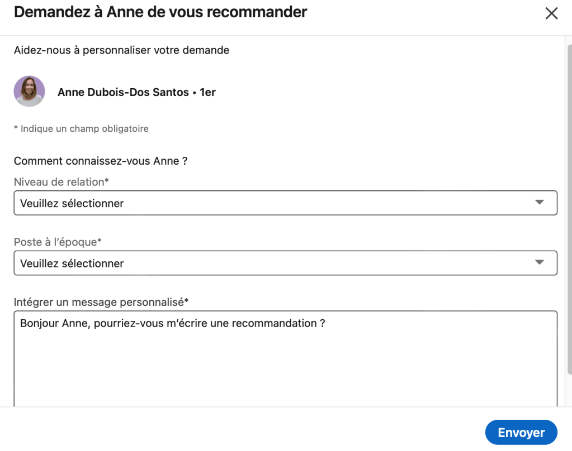The image size is (572, 451).
Task: Click the "Comment connaissez-vous Anne ?" heading
Action: (x=101, y=161)
